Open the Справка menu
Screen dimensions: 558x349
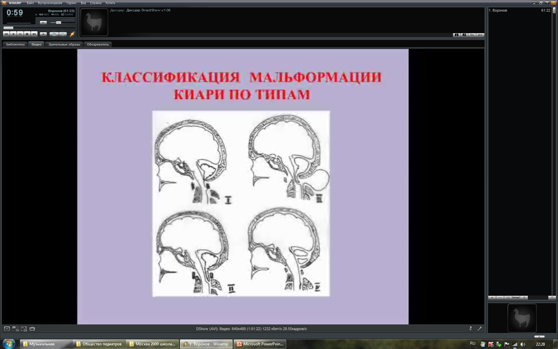click(x=96, y=3)
